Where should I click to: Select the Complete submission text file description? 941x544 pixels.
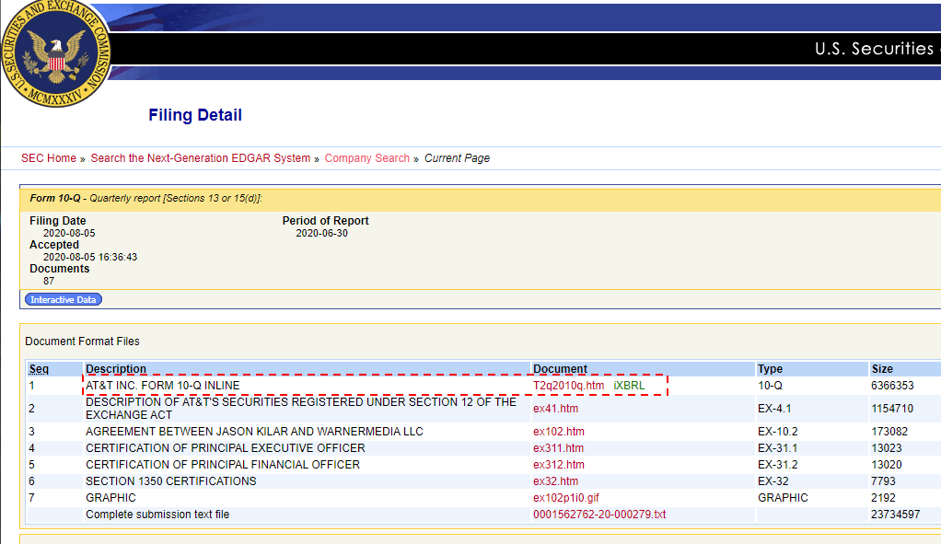(x=157, y=515)
